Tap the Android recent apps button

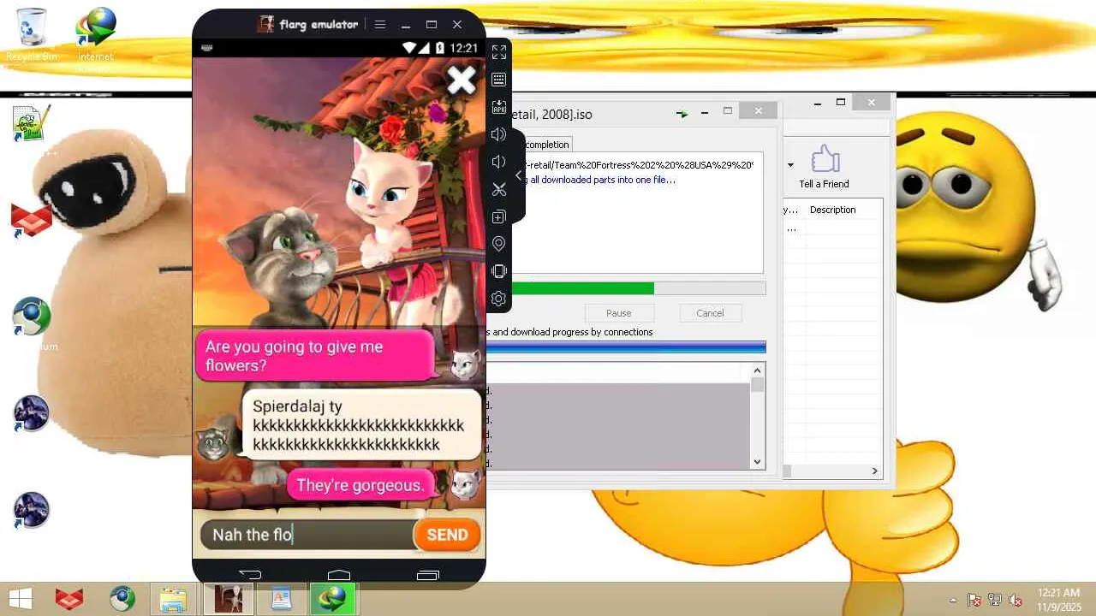click(x=428, y=574)
